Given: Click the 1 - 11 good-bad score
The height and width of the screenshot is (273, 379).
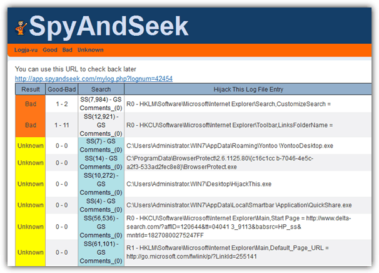Looking at the screenshot, I should 62,125.
